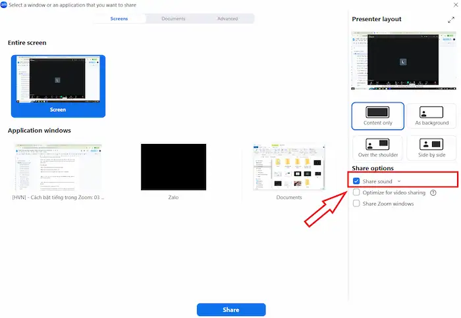Select the entire Screen thumbnail
This screenshot has width=461, height=318.
coord(58,85)
